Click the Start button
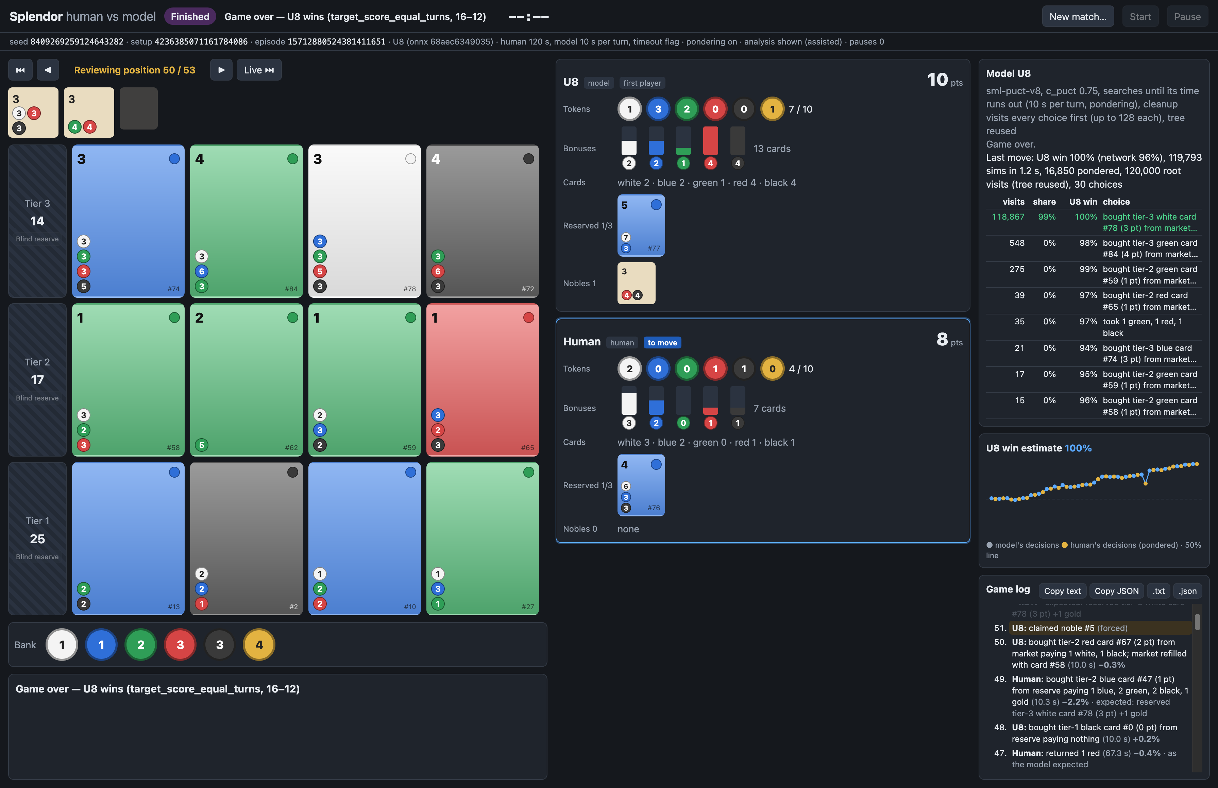 pos(1140,16)
